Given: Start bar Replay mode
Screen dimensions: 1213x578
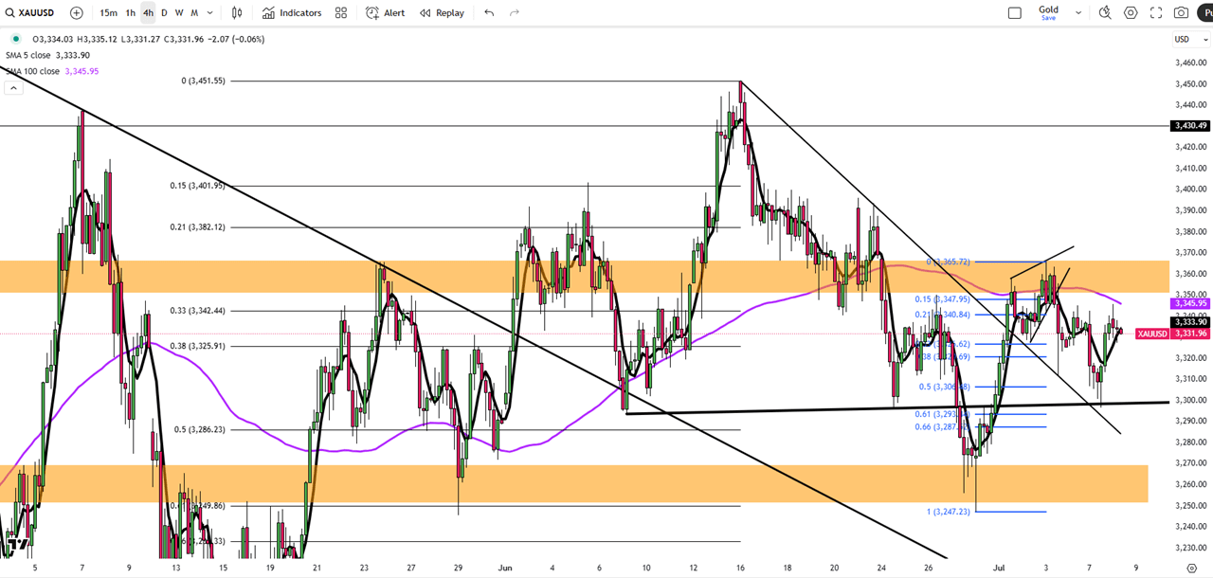Looking at the screenshot, I should tap(442, 13).
